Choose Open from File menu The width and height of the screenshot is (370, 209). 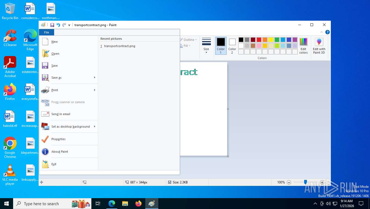click(x=69, y=54)
